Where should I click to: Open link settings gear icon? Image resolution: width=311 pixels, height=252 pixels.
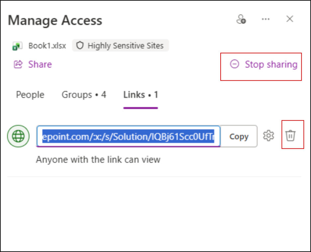268,136
